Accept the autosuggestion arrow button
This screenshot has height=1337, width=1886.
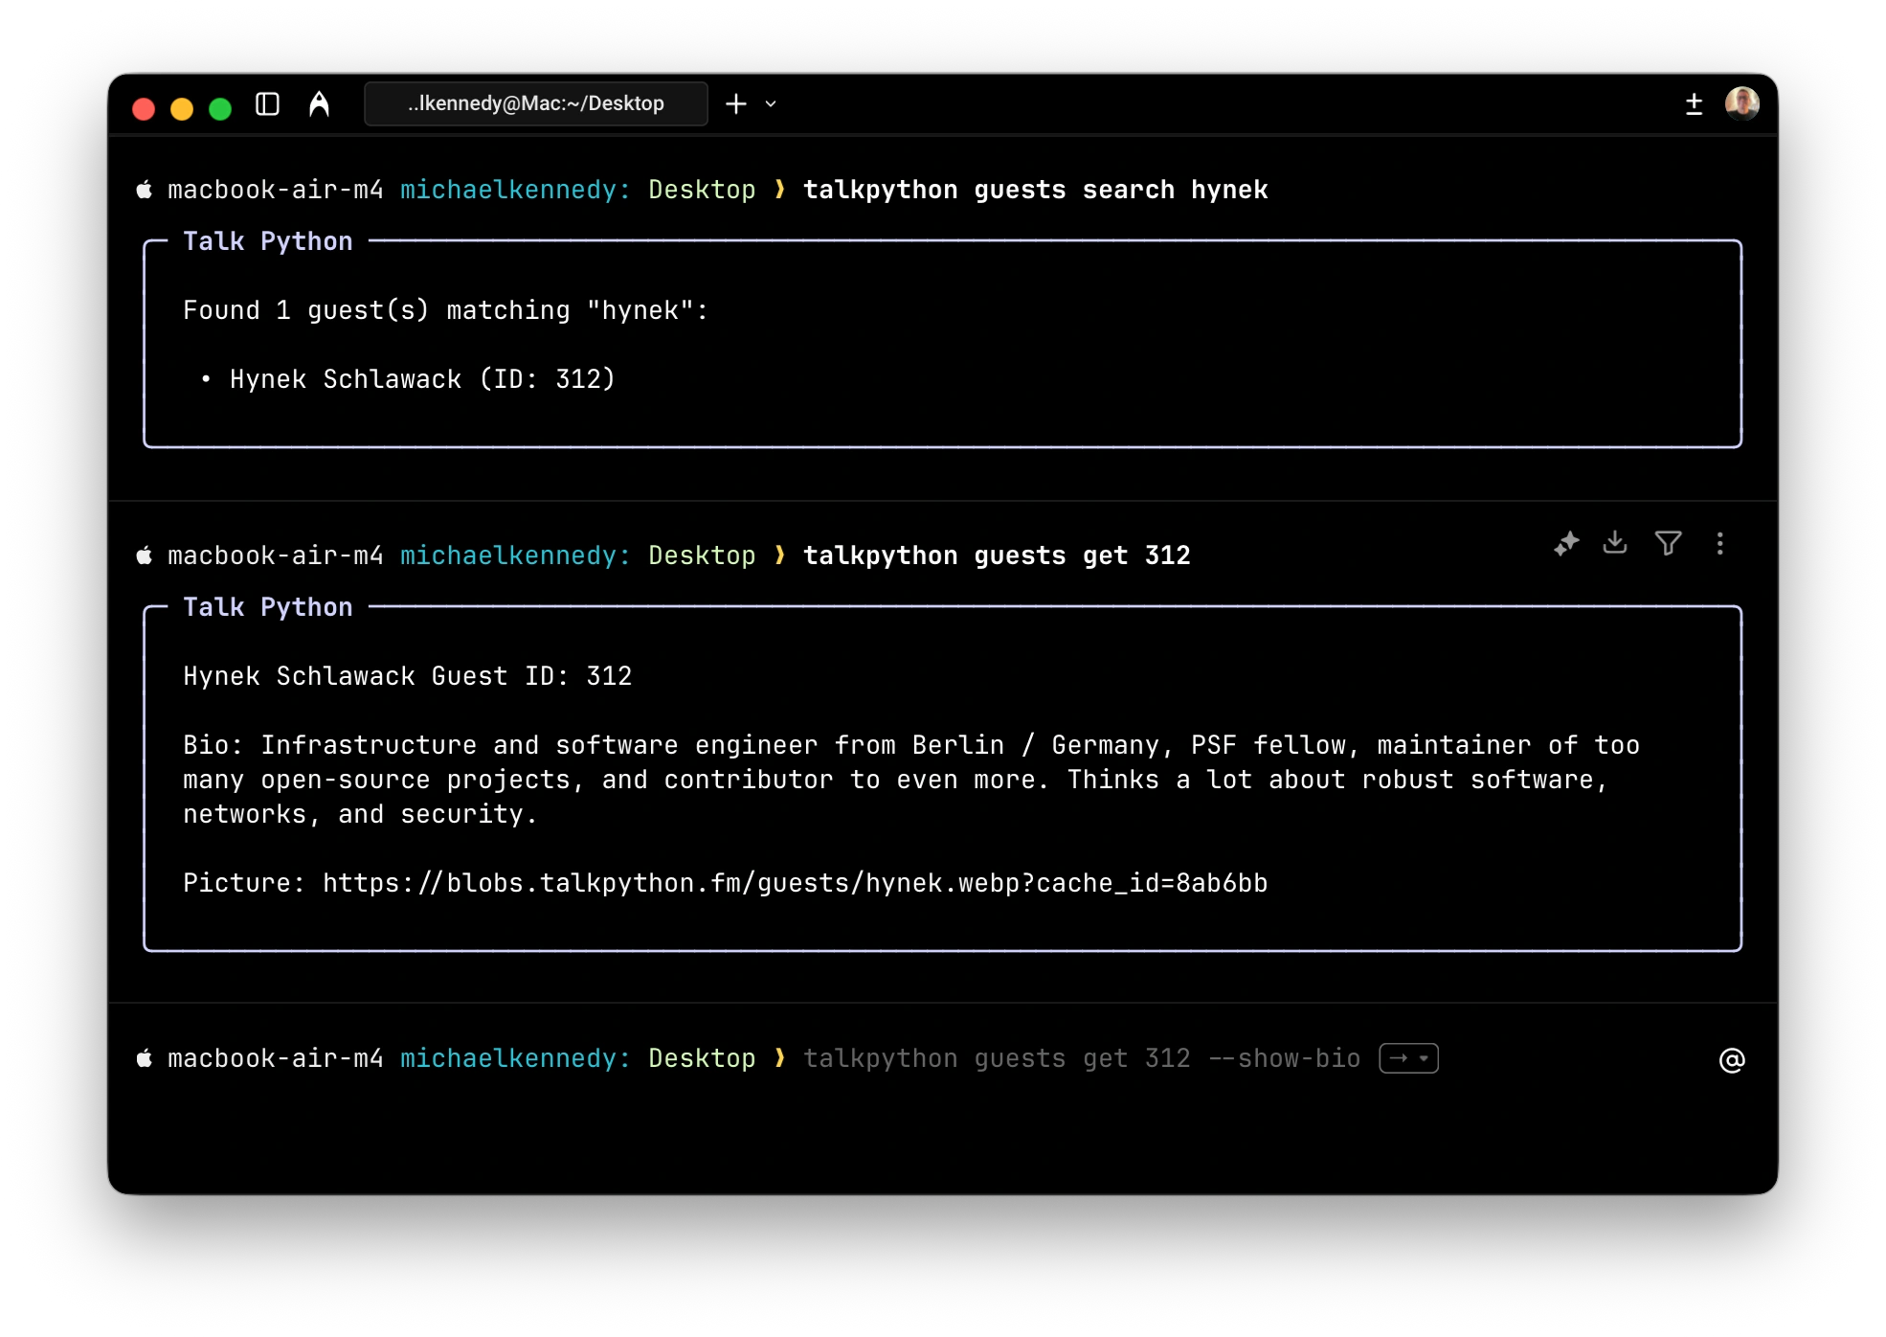tap(1399, 1058)
